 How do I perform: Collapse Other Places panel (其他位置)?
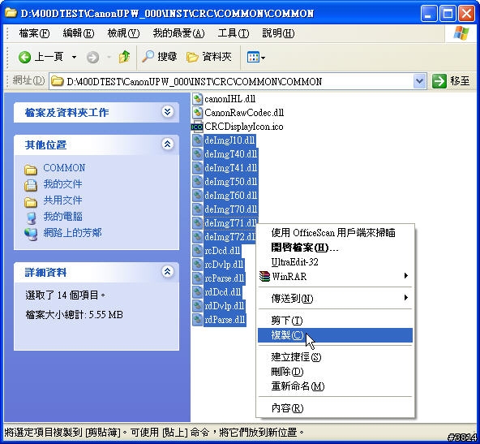pos(168,144)
